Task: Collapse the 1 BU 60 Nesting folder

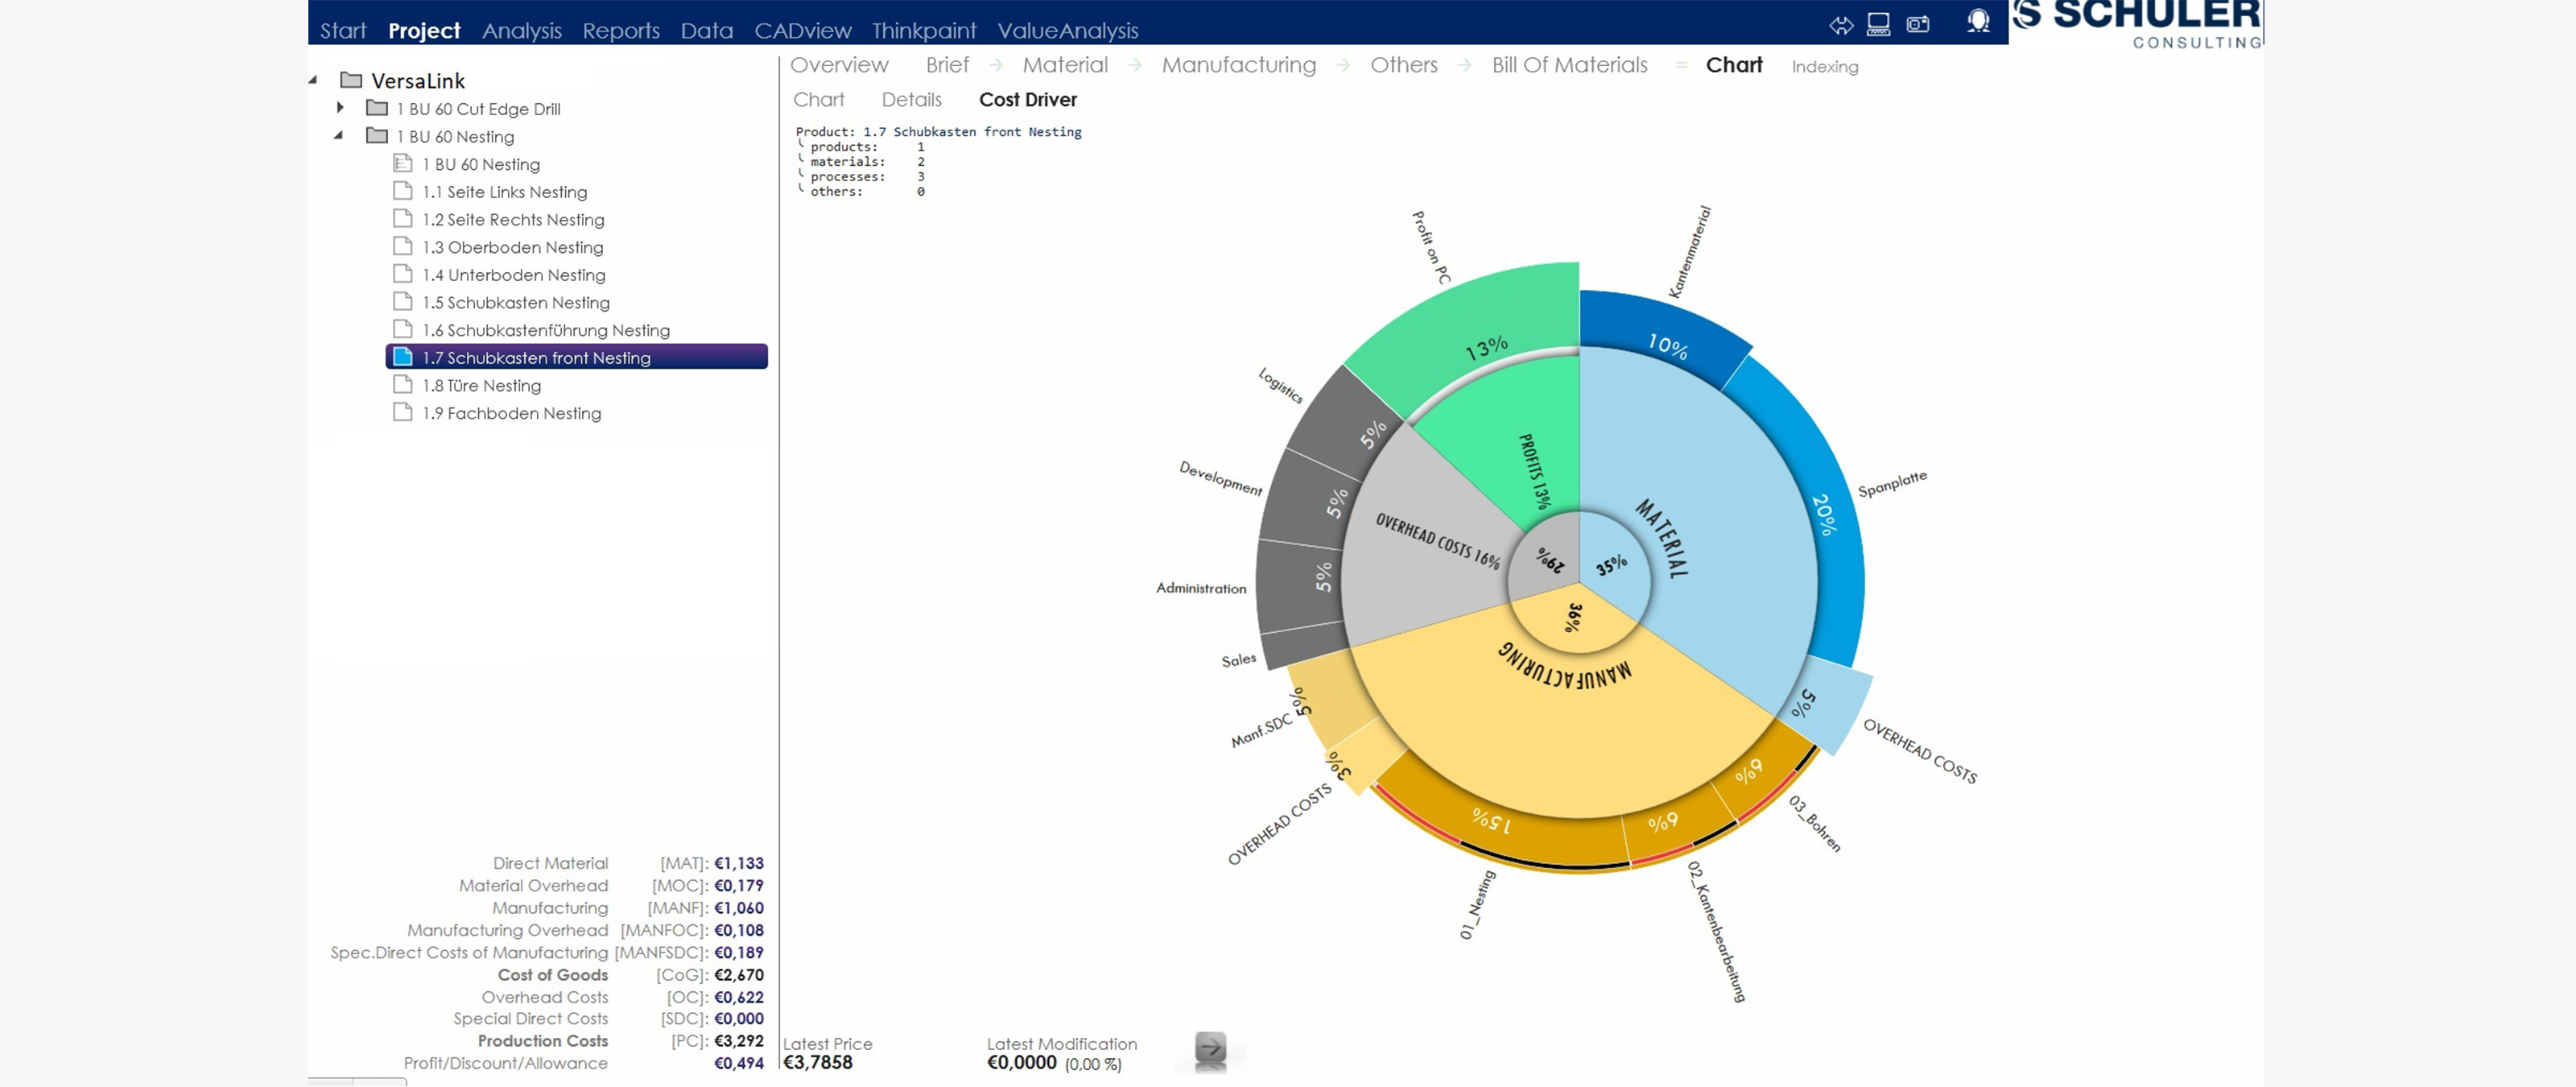Action: [x=339, y=135]
